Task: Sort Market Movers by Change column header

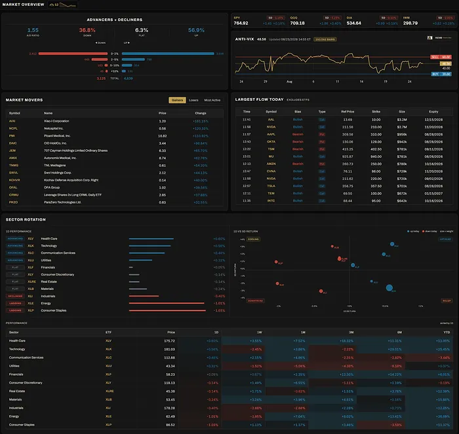Action: [x=201, y=113]
